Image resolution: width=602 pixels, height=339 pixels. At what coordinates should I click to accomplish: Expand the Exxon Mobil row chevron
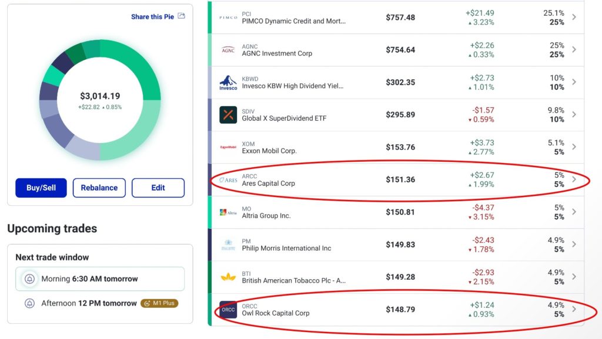click(x=574, y=147)
